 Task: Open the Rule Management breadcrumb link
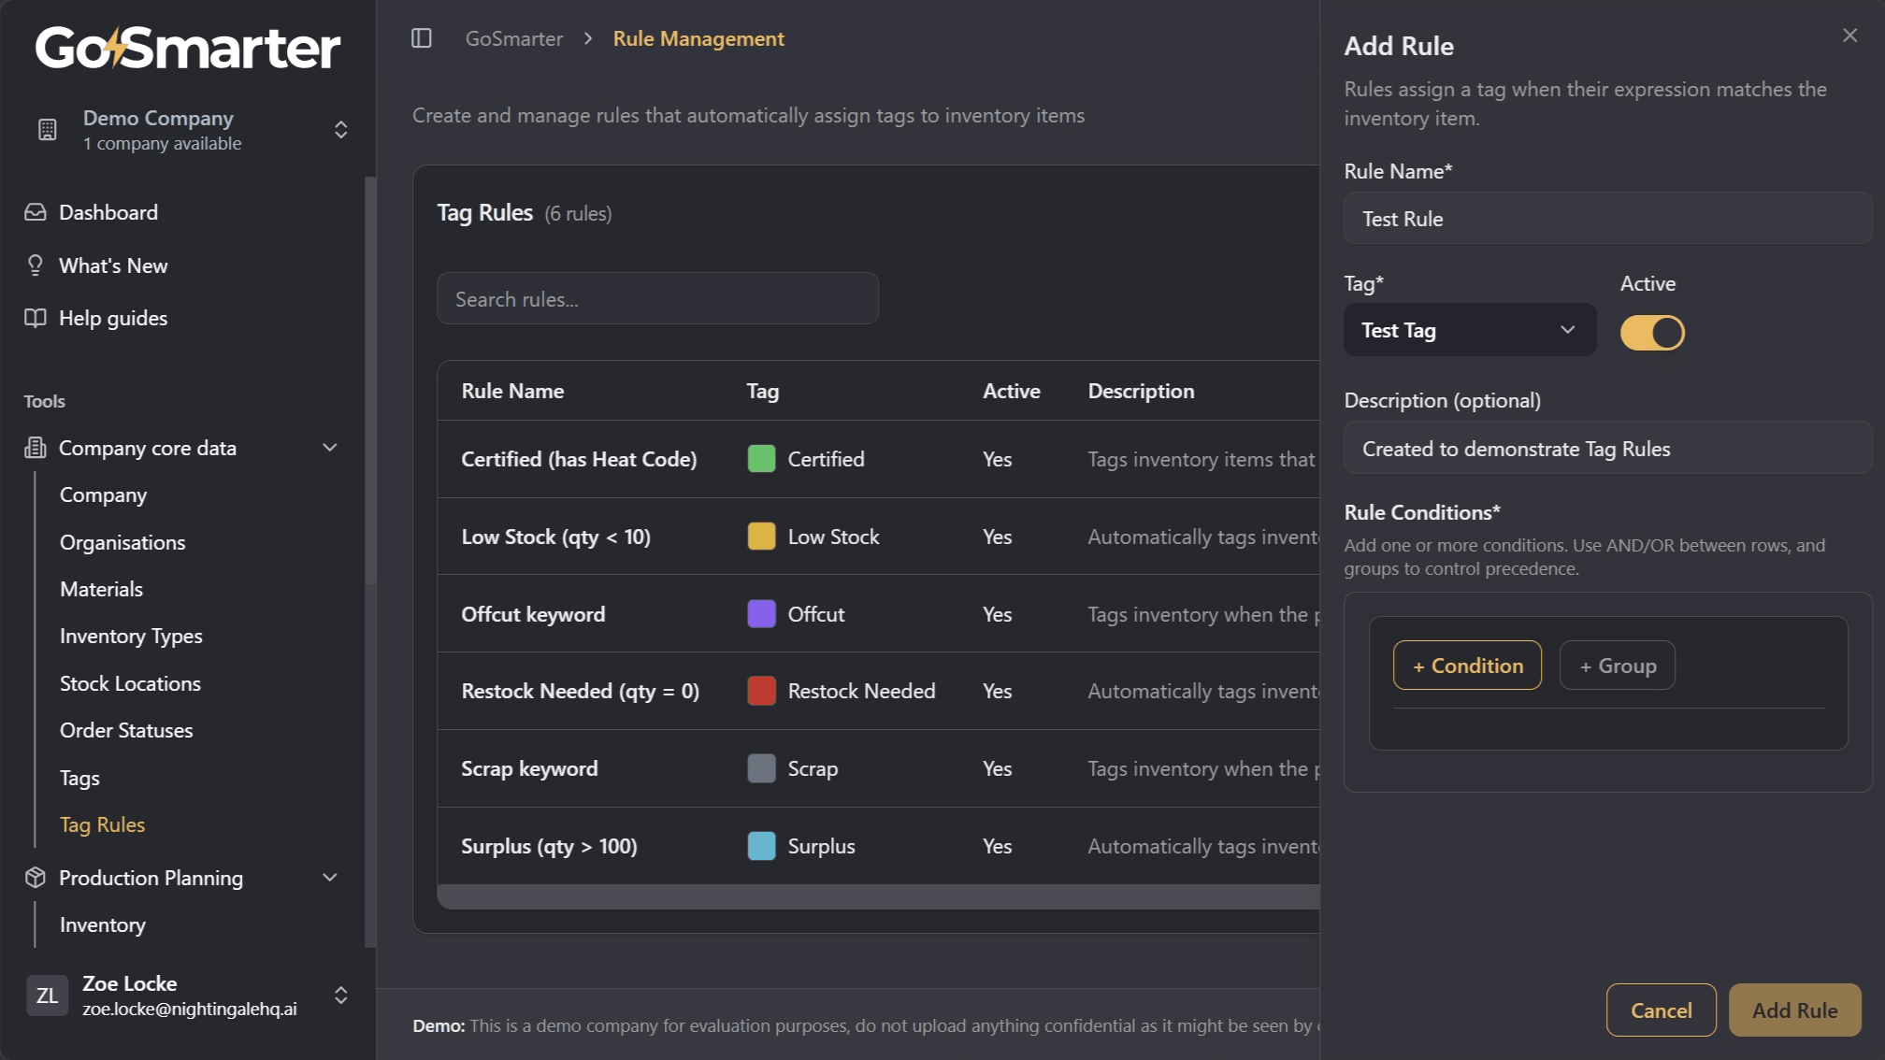pos(698,38)
